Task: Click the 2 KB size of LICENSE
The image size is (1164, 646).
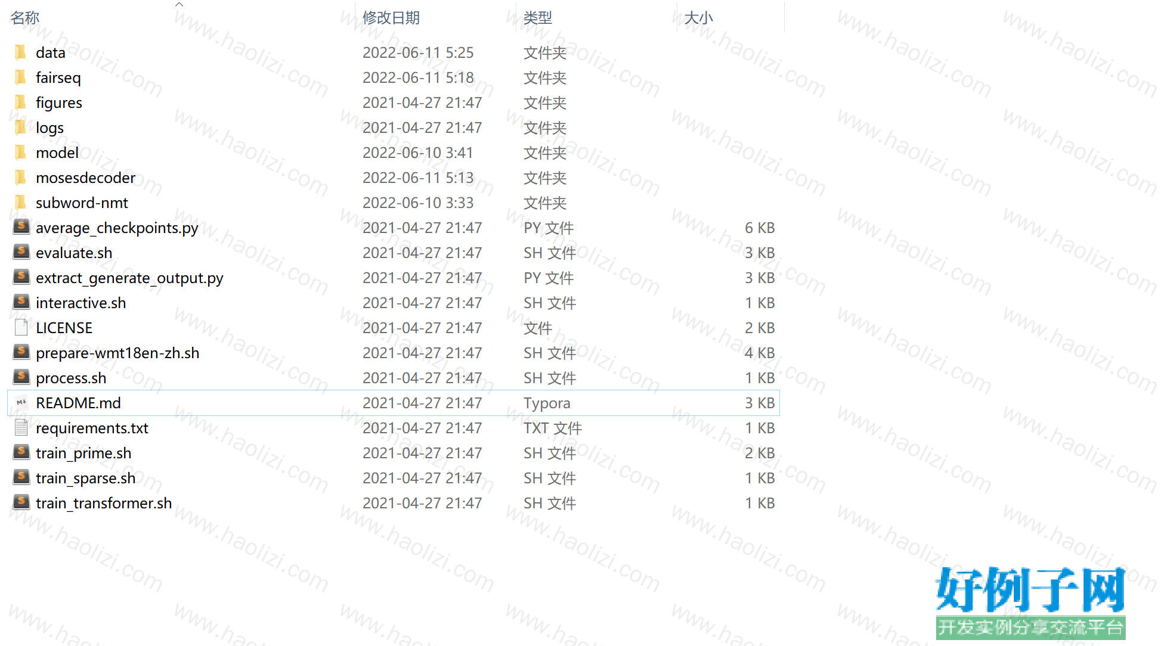Action: (760, 328)
